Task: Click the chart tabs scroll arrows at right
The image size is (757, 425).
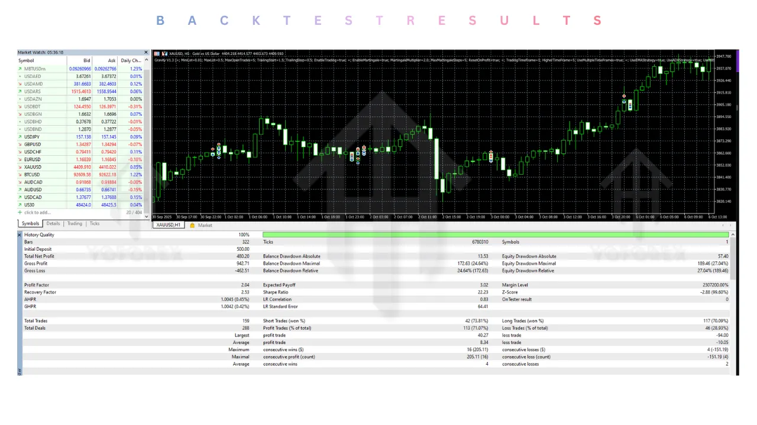Action: 725,225
